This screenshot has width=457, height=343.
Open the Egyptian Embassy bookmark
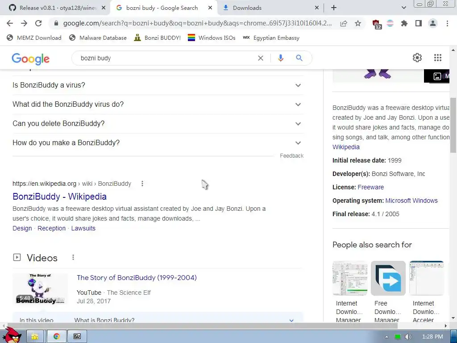coord(271,38)
